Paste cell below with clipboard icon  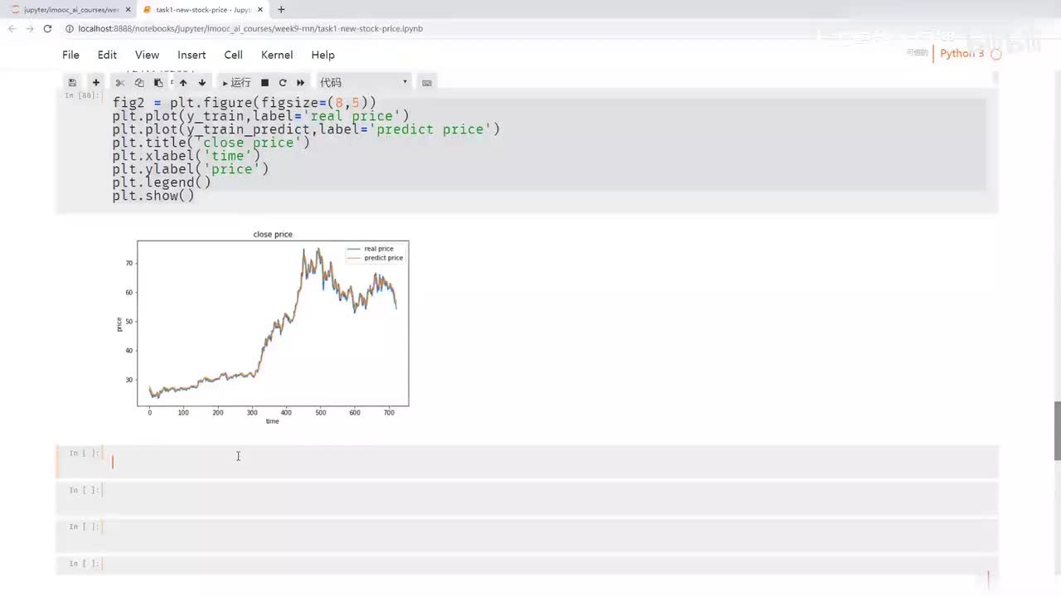point(158,83)
